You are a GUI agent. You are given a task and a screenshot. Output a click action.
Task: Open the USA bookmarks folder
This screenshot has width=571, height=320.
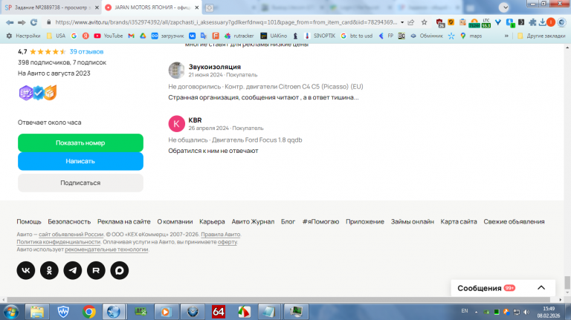(x=56, y=36)
